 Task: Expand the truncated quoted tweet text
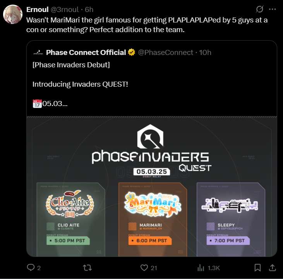coord(55,104)
